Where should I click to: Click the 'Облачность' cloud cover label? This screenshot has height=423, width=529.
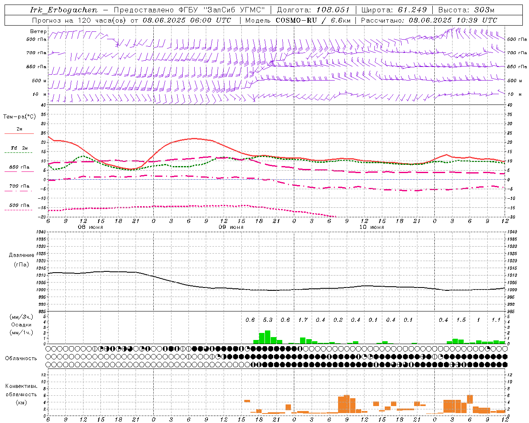tap(21, 358)
